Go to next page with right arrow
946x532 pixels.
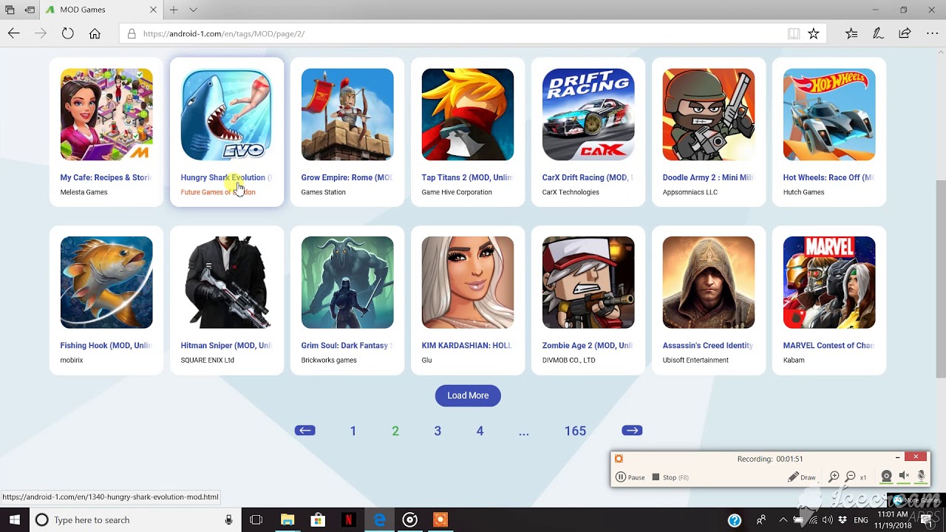pos(632,431)
